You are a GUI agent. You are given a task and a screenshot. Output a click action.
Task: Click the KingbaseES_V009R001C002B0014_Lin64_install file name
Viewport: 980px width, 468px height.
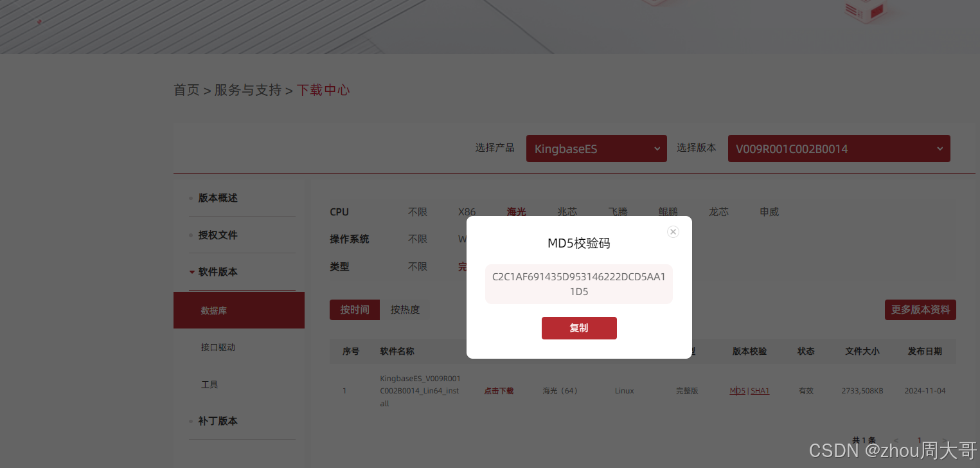coord(420,391)
